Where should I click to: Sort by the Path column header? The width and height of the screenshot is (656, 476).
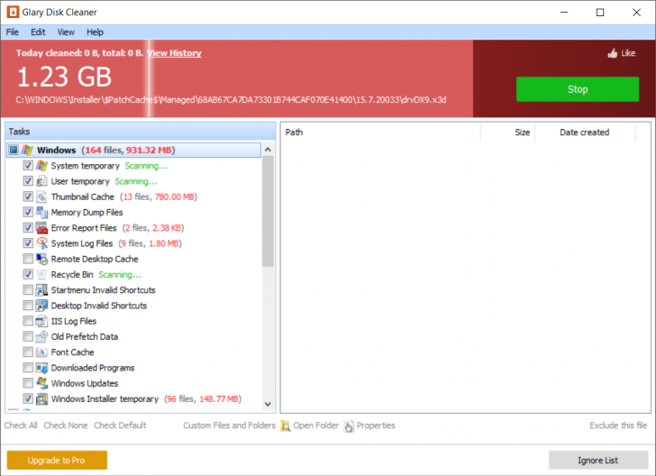coord(380,133)
